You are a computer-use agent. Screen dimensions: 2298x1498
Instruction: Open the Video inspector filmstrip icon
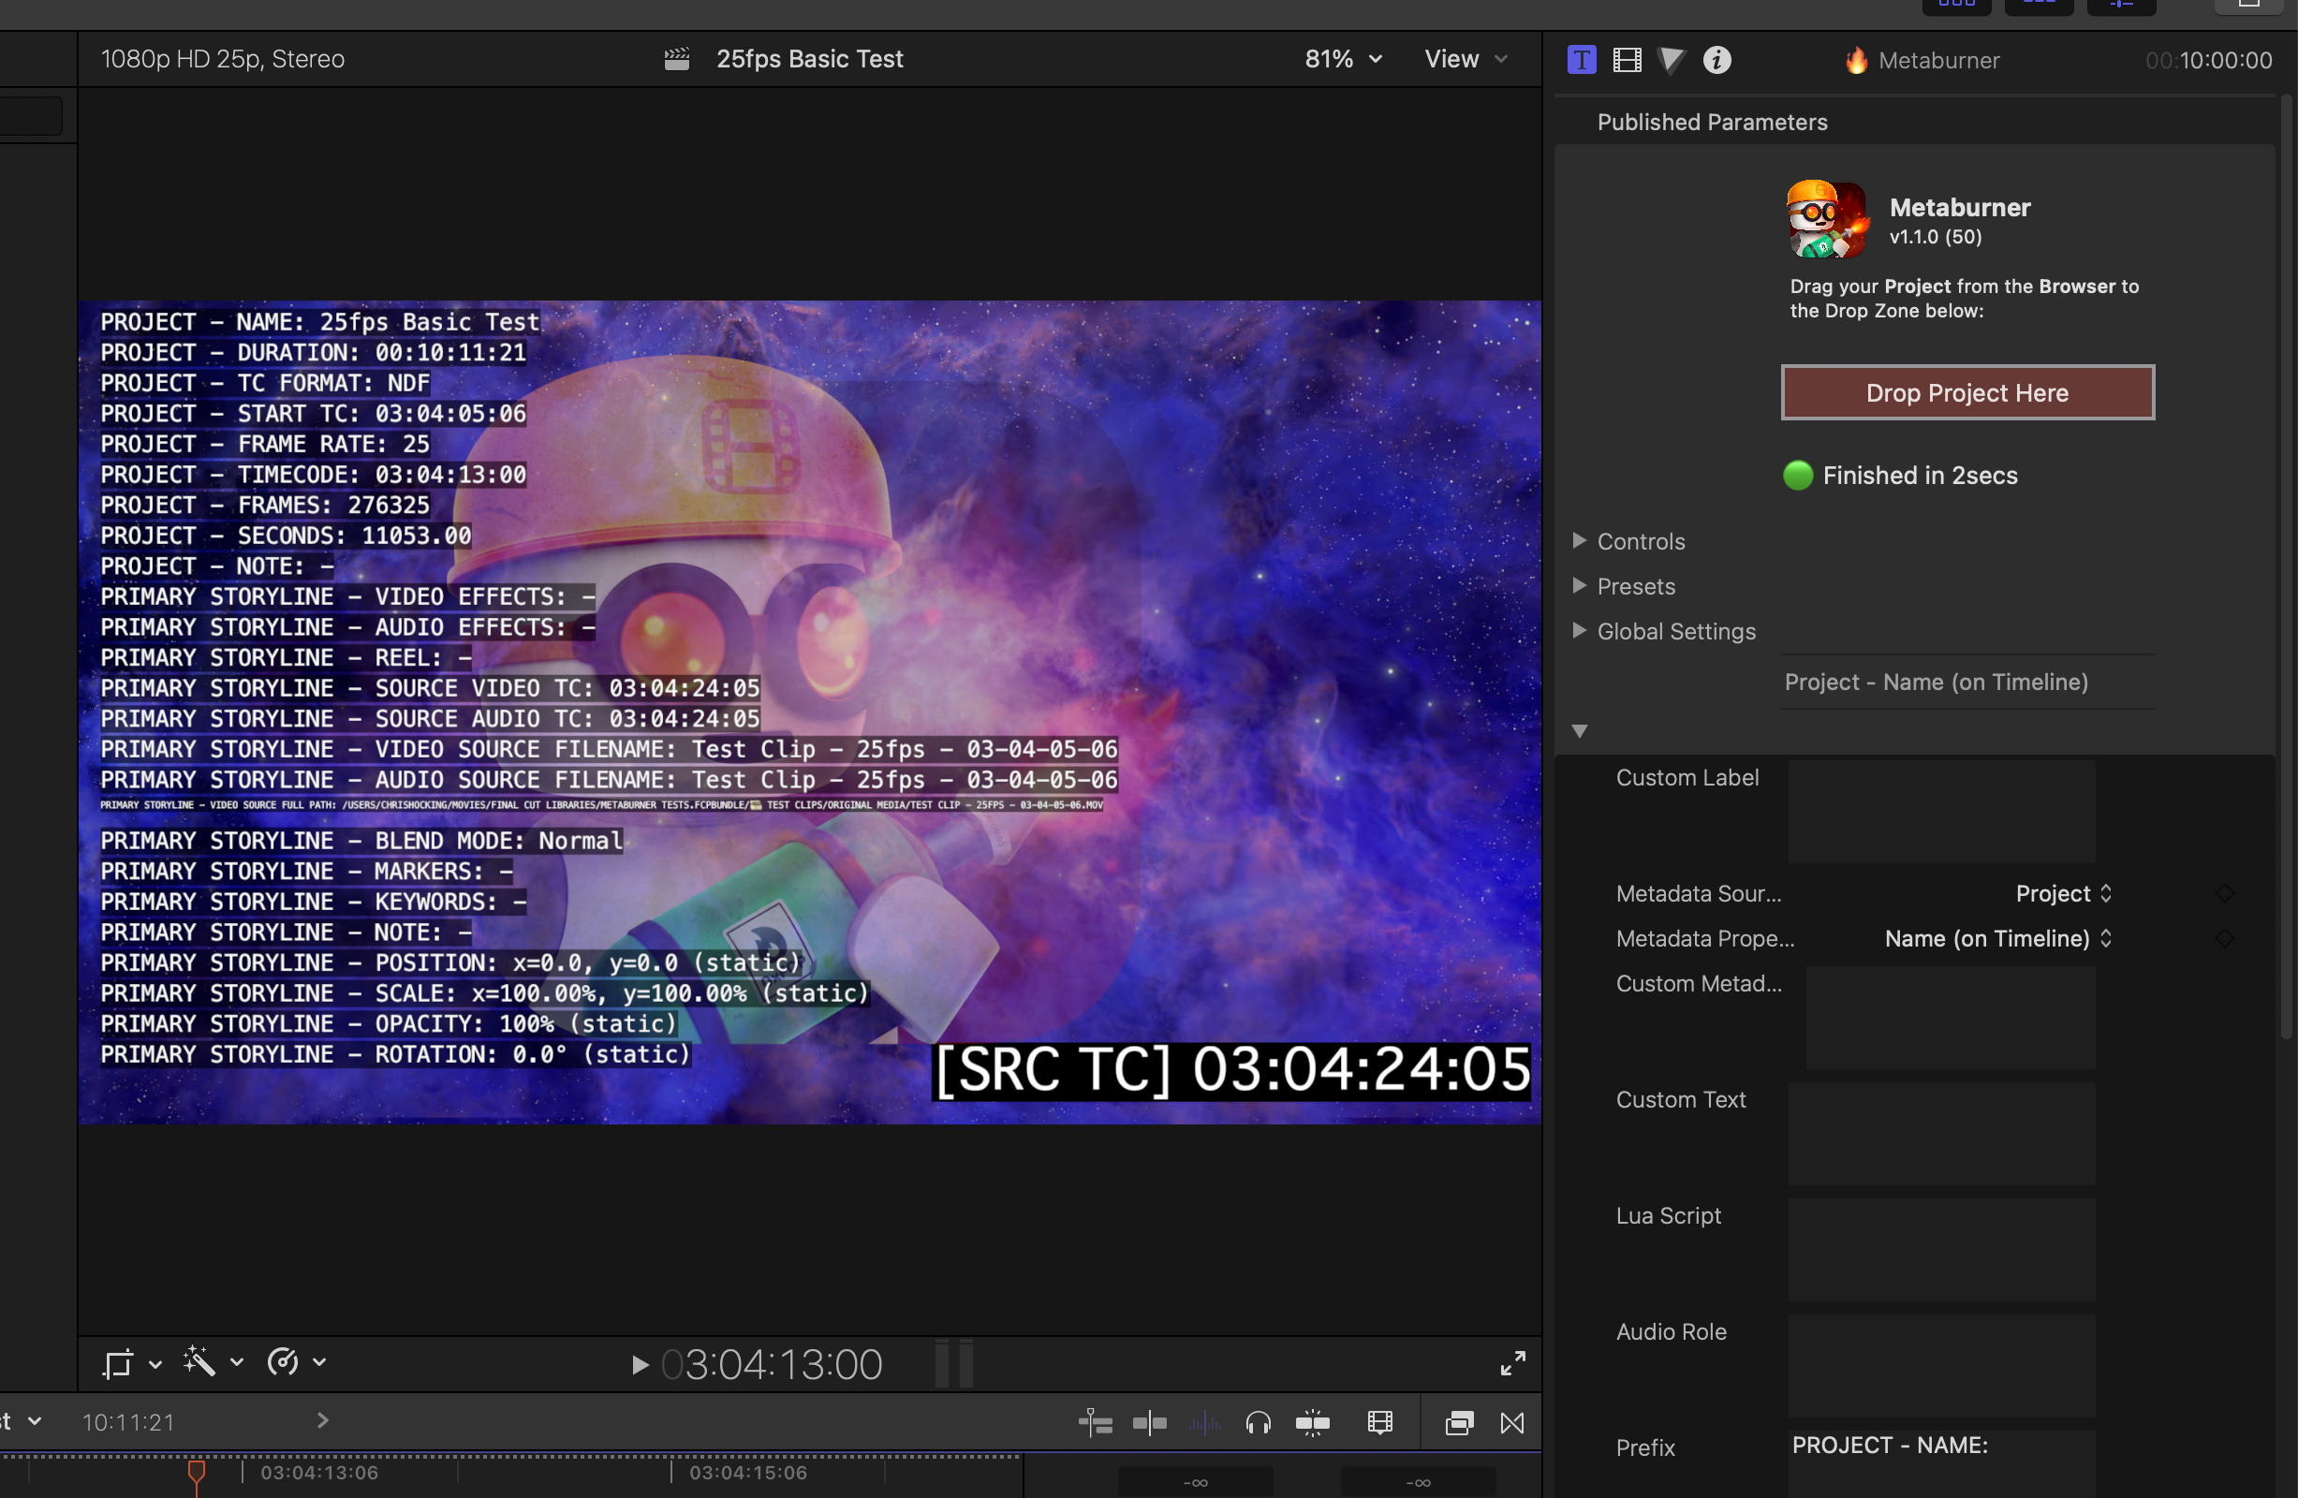pos(1627,60)
